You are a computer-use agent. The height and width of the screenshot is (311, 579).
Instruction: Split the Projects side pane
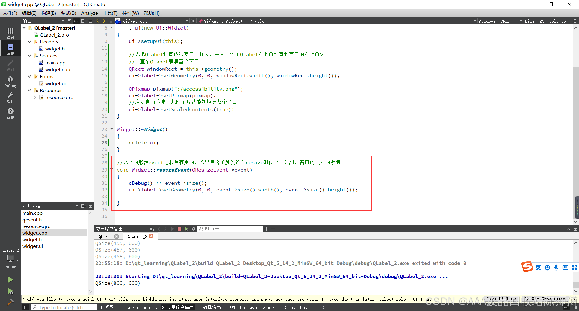(x=84, y=21)
